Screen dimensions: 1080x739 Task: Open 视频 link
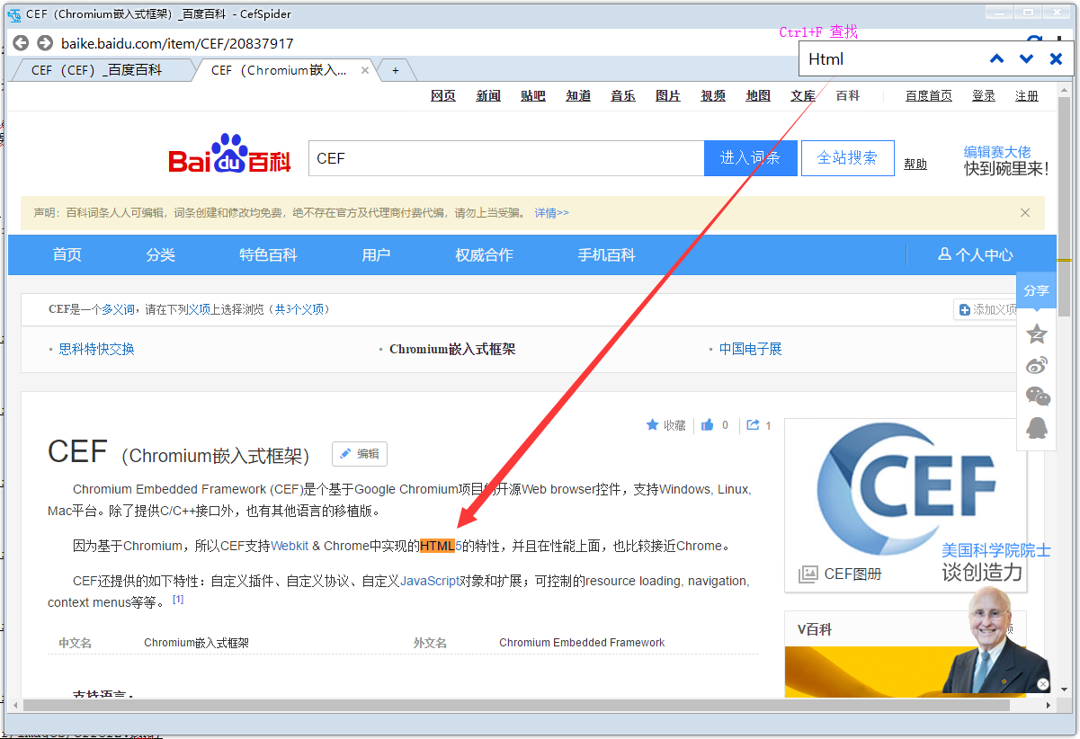click(713, 95)
